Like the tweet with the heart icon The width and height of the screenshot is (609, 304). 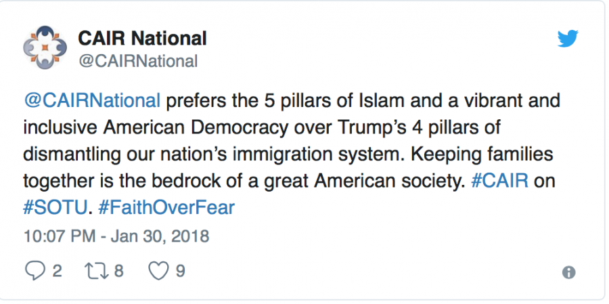pyautogui.click(x=158, y=271)
